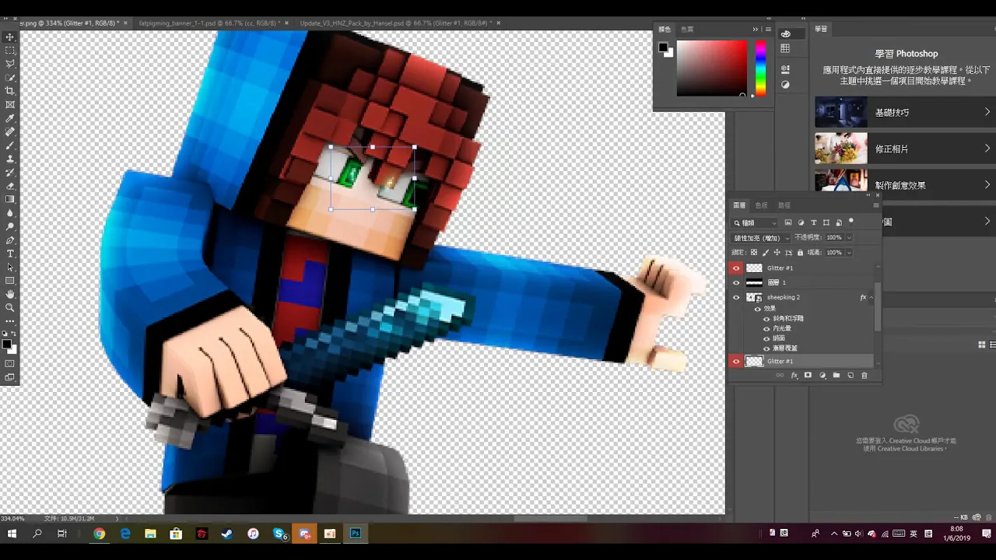Toggle lock transparent pixels in Layers panel
Screen dimensions: 996x560
tap(753, 253)
